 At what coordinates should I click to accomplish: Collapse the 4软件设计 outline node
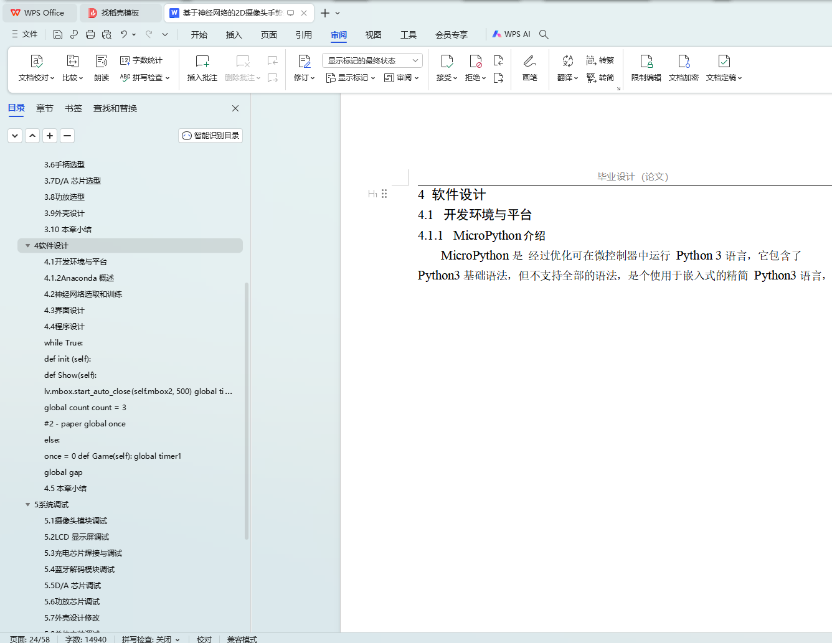(27, 246)
